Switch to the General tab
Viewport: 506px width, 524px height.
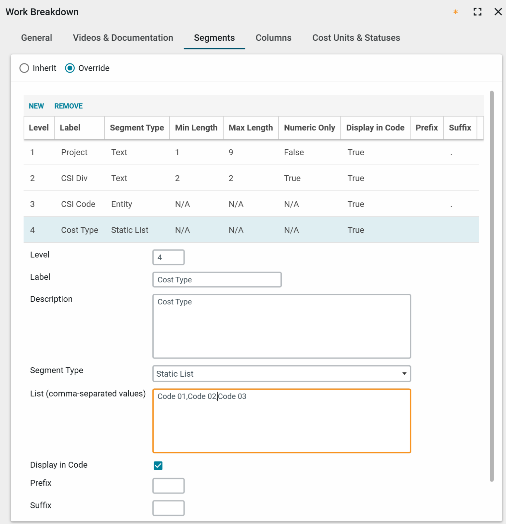coord(36,38)
